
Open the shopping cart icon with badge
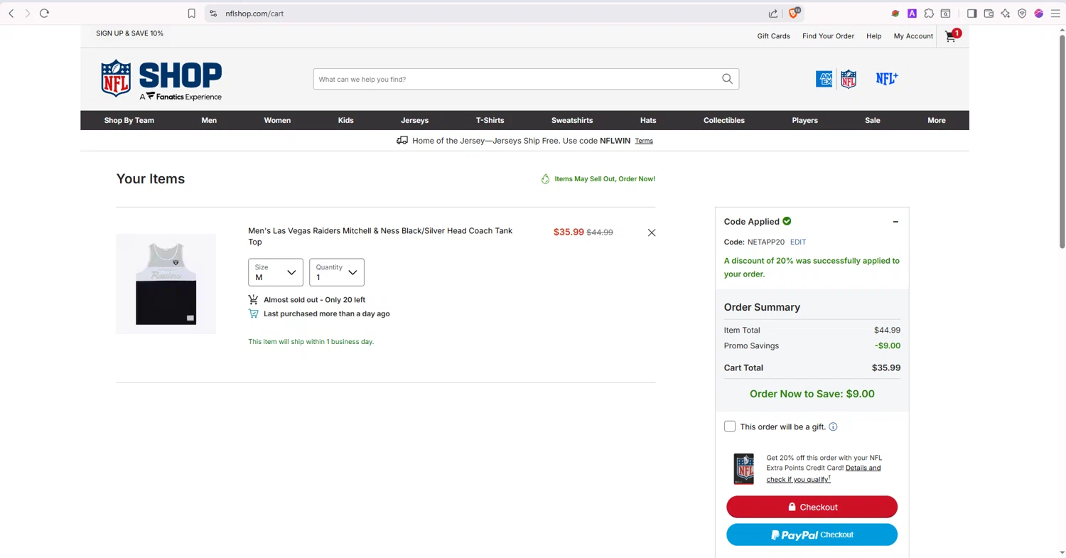pos(952,36)
